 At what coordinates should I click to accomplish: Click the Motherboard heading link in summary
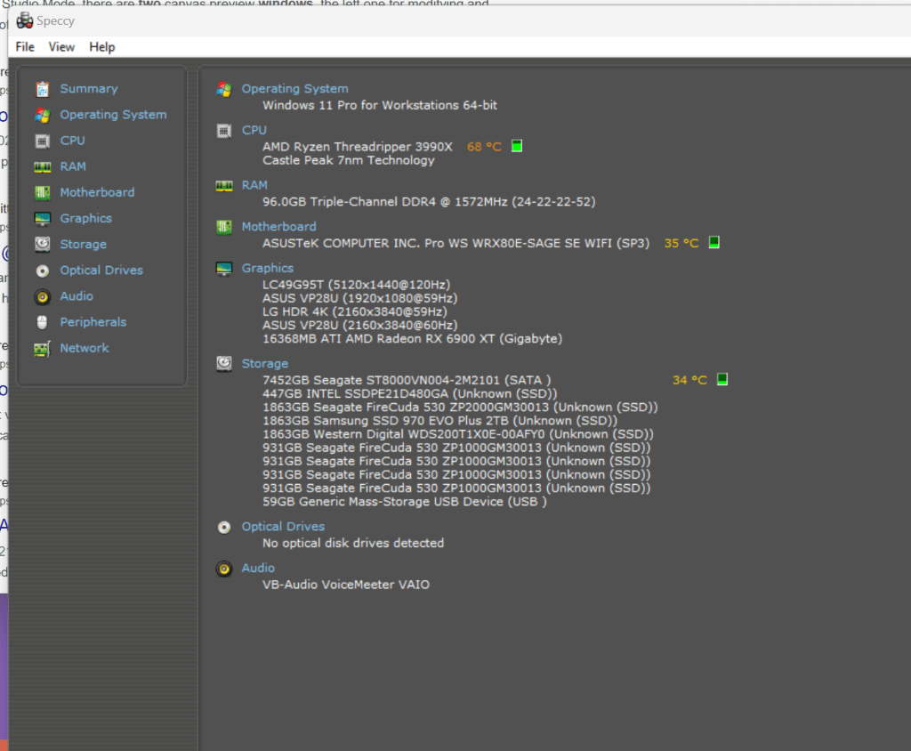(x=278, y=227)
